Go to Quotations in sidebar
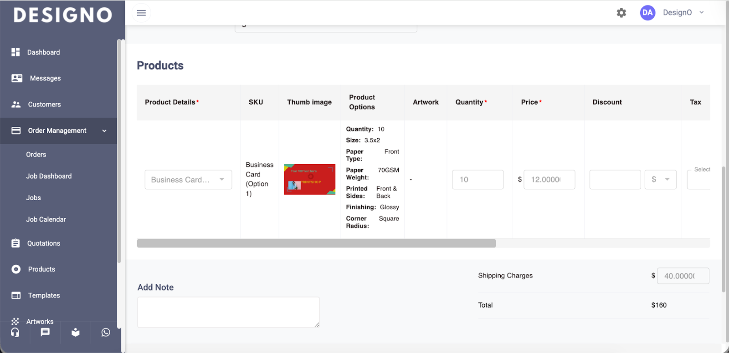The image size is (729, 353). pos(44,243)
